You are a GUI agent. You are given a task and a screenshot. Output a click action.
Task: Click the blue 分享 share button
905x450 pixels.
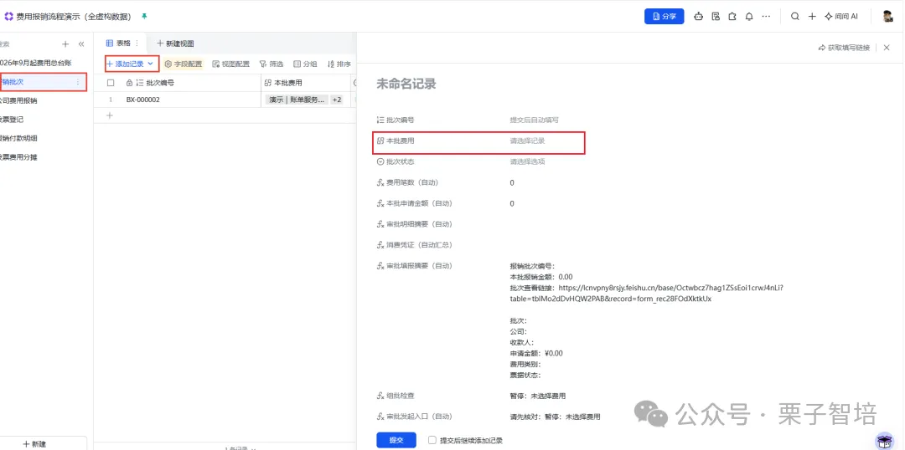coord(664,16)
